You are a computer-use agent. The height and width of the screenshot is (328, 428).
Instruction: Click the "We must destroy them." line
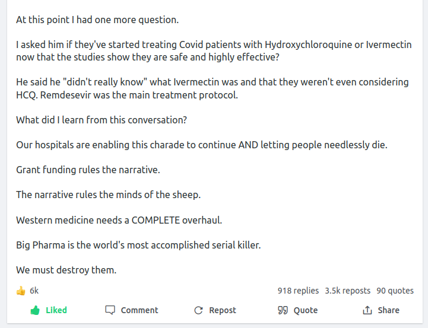66,270
